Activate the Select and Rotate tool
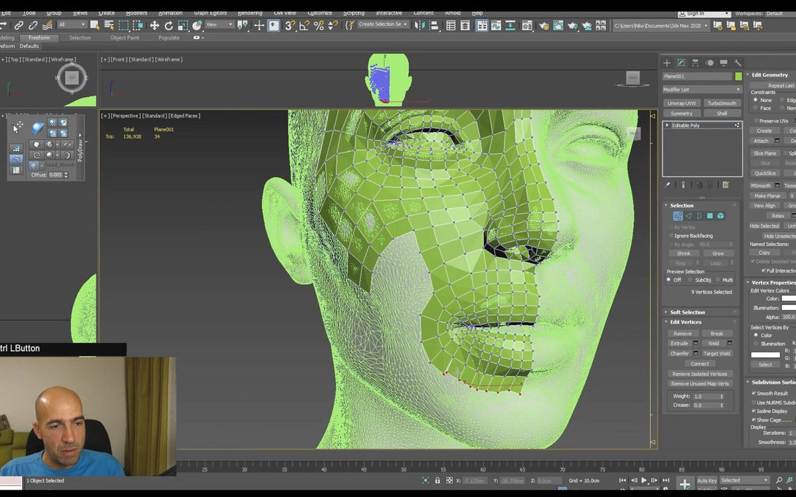 click(169, 25)
